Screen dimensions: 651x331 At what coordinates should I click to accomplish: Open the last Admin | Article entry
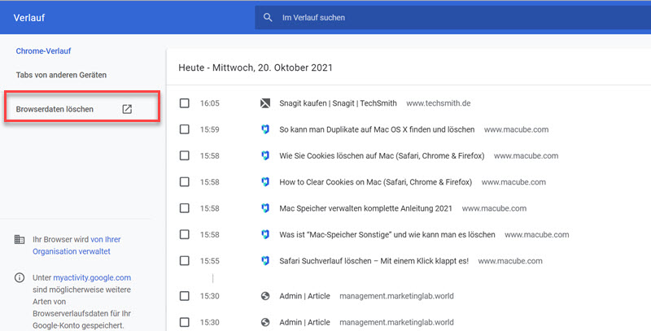pos(304,322)
